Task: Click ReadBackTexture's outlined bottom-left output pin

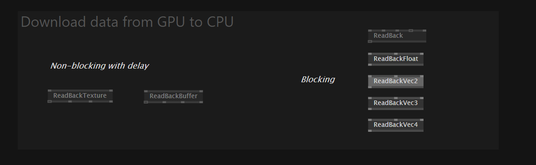Action: pos(50,101)
